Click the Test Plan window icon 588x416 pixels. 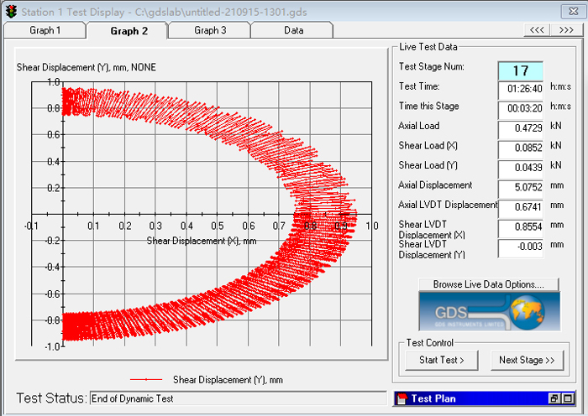(x=402, y=398)
